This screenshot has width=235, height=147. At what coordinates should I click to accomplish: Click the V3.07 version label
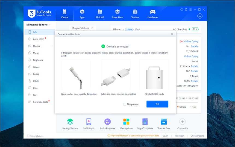pyautogui.click(x=165, y=136)
